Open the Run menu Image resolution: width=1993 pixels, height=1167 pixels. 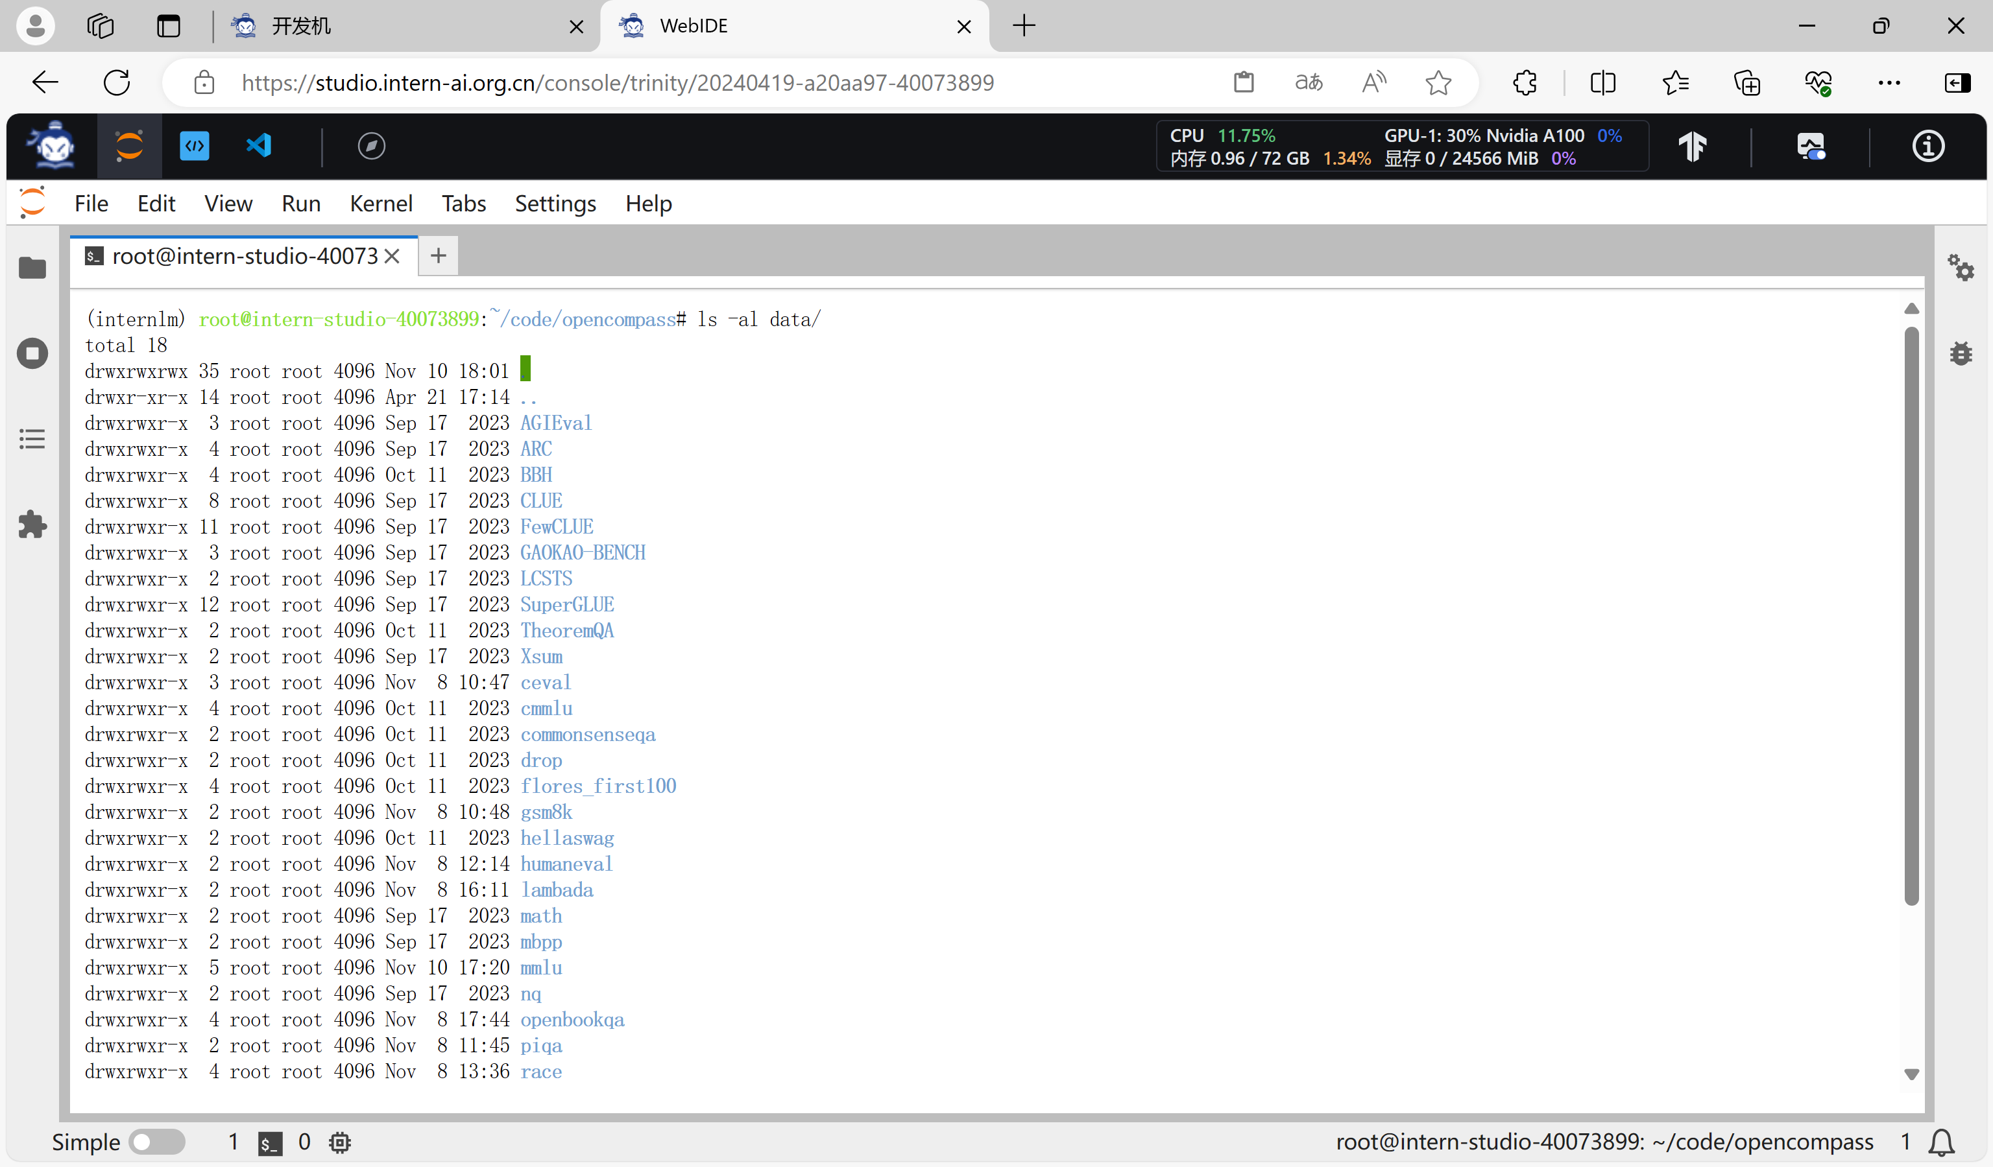(300, 204)
